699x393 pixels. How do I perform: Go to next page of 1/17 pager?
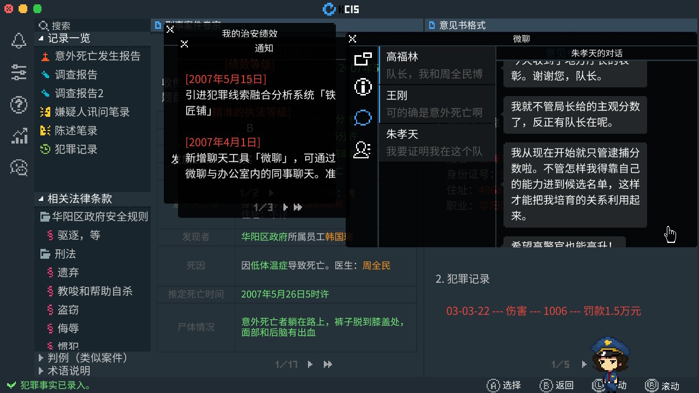[x=310, y=364]
